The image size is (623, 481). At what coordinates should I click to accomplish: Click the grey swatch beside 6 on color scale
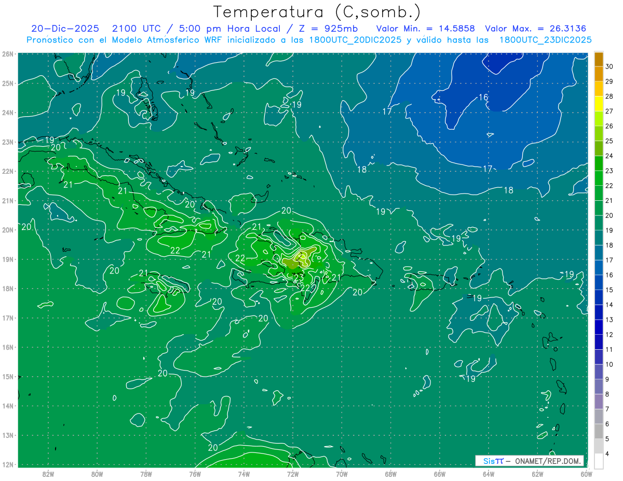[599, 416]
